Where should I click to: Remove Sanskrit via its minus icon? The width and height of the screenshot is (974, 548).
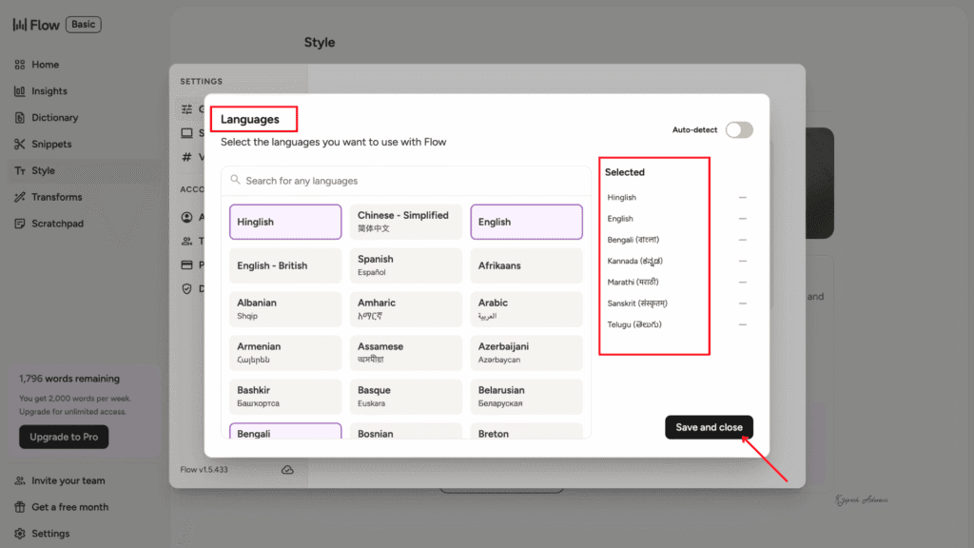[x=742, y=303]
